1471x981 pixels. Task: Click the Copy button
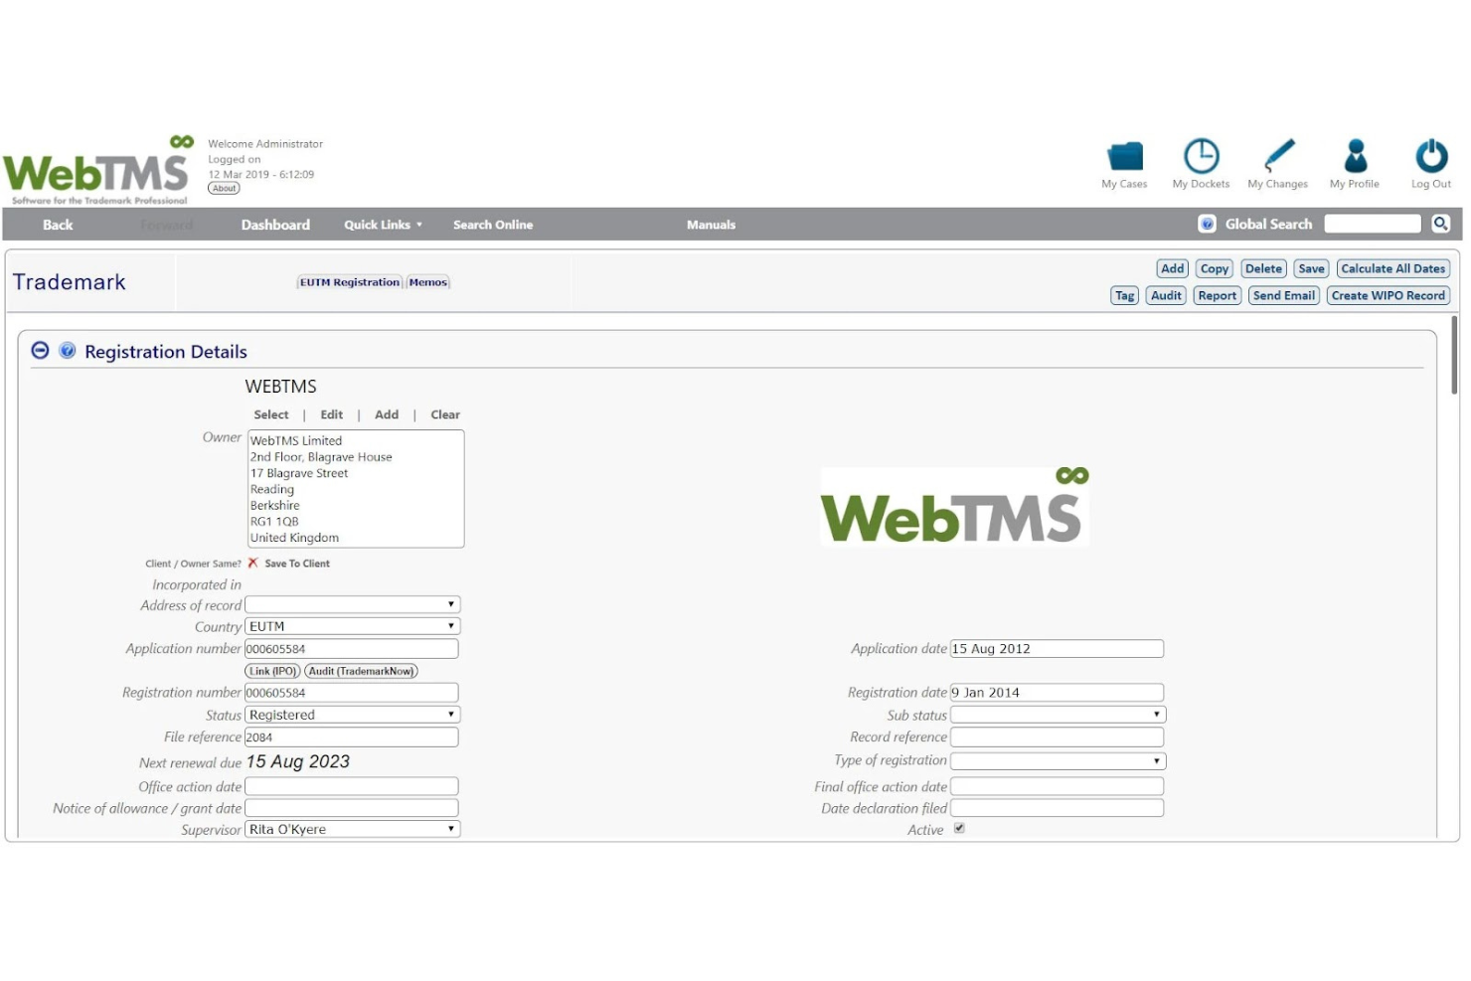1215,268
